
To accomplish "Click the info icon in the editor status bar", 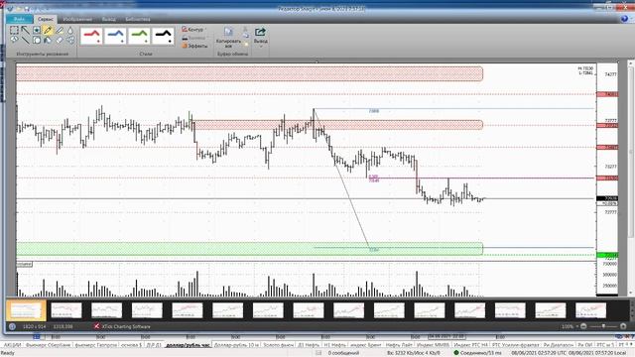I will (12, 326).
